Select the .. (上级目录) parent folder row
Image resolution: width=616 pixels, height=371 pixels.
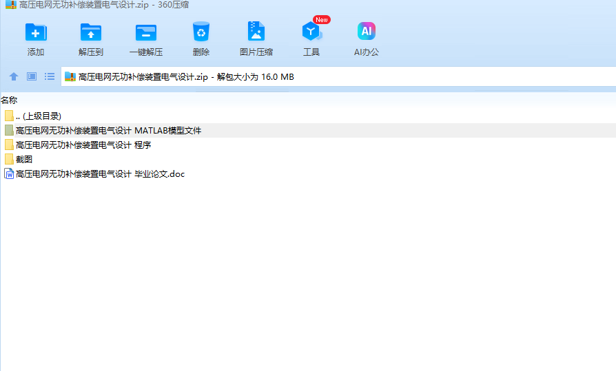pyautogui.click(x=308, y=116)
